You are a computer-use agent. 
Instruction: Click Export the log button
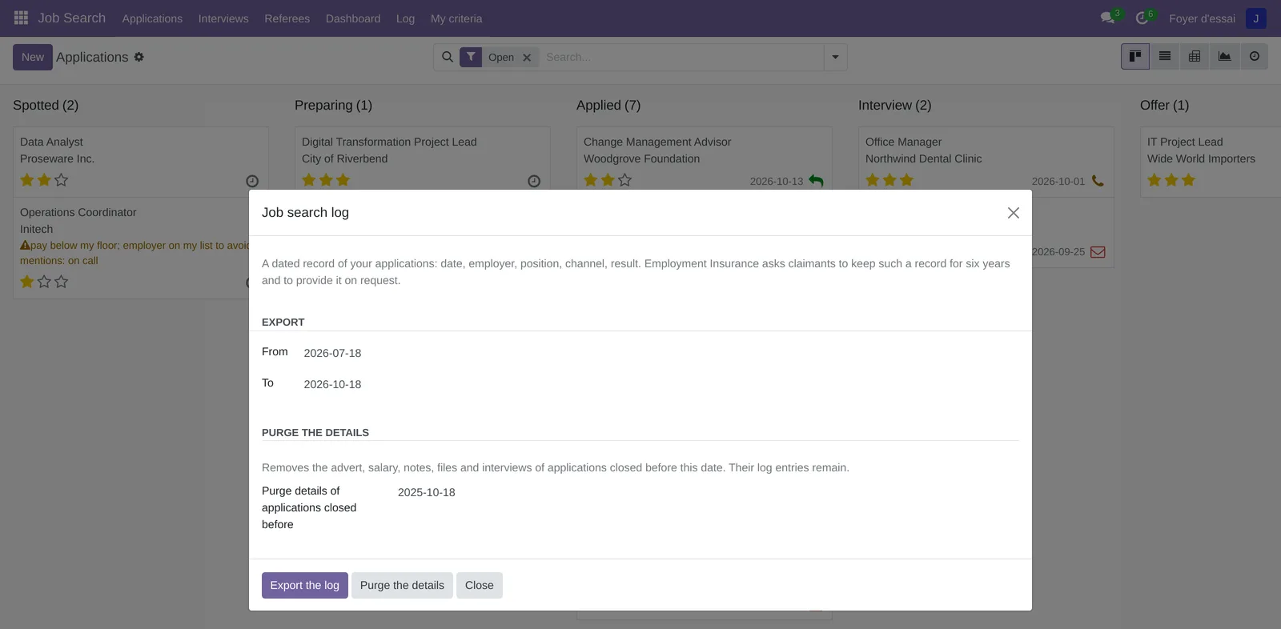tap(304, 585)
